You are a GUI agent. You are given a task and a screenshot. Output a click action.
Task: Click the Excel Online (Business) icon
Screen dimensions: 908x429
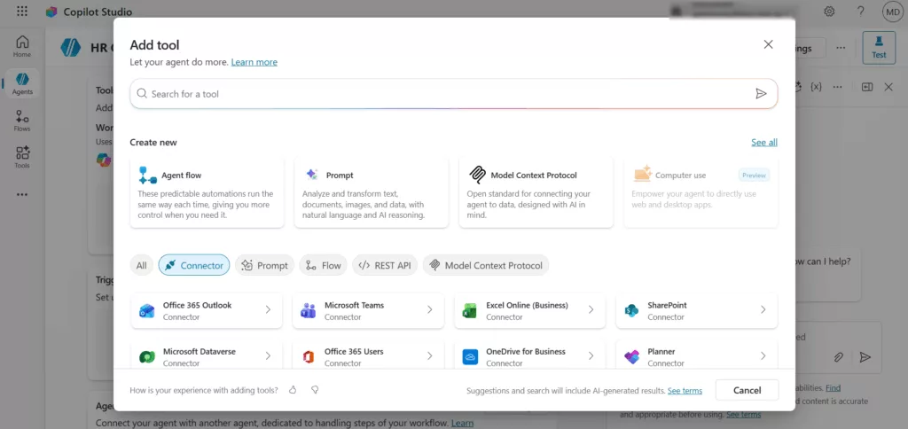[x=470, y=311]
